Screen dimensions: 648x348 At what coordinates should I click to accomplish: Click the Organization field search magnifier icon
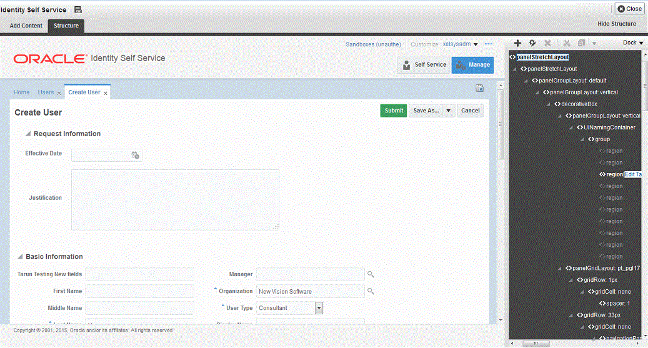[371, 291]
